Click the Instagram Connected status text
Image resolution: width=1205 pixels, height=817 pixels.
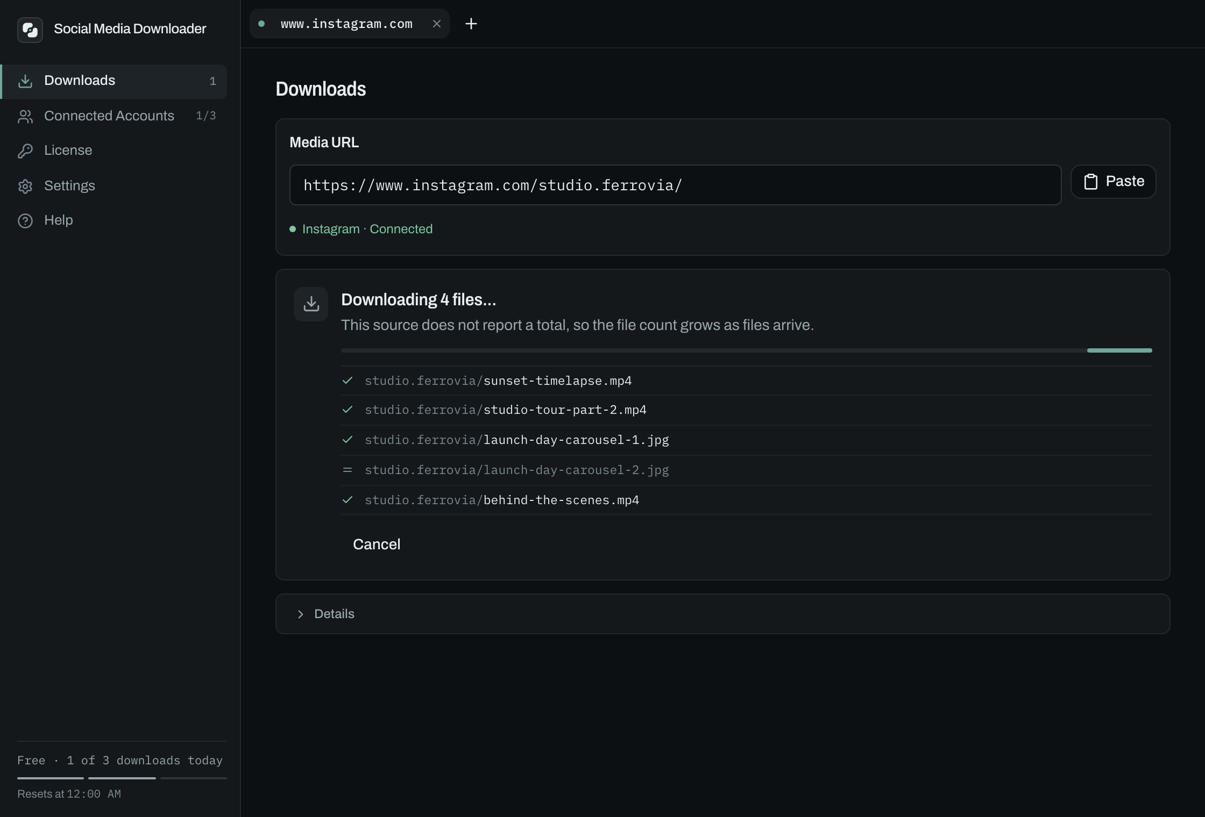367,229
